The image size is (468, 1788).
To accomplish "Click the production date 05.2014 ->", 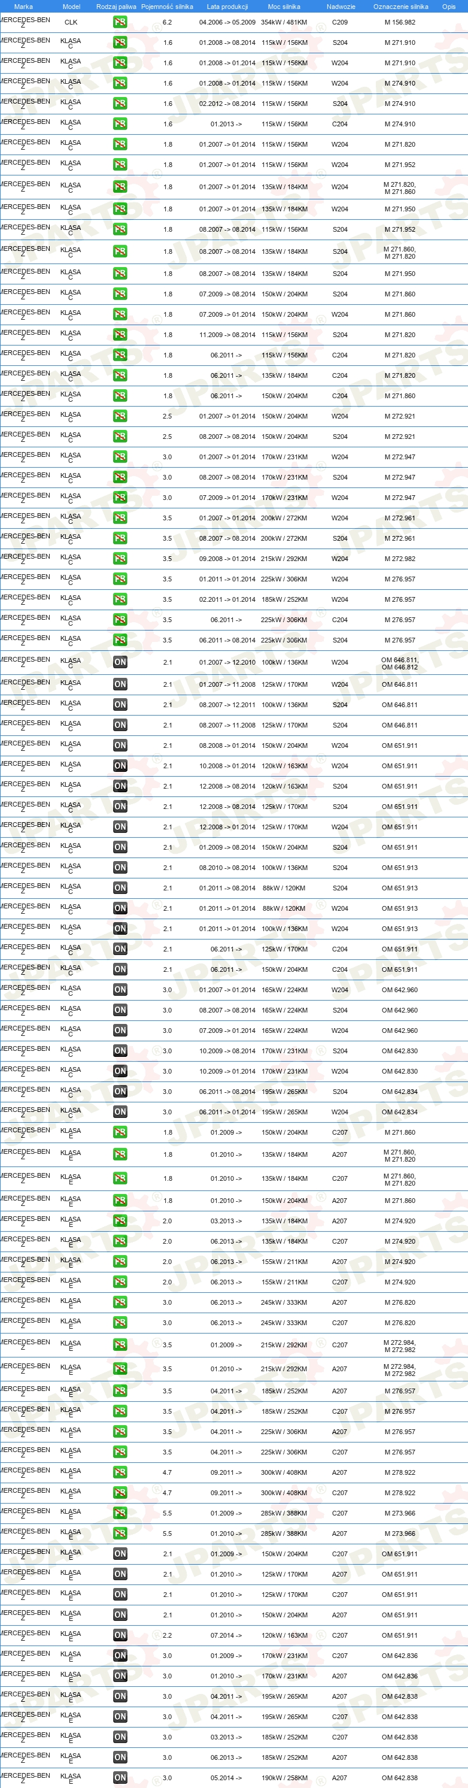I will point(226,1778).
